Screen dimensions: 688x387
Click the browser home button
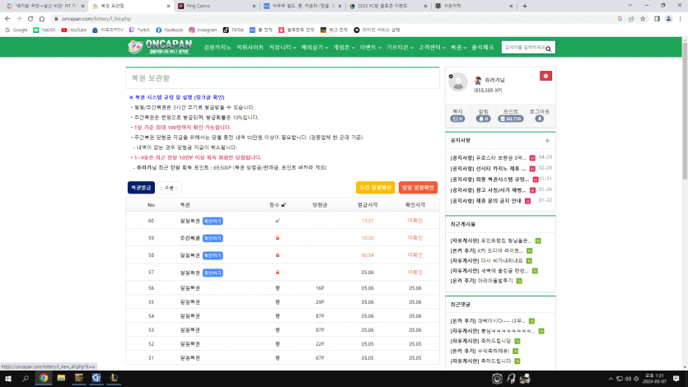pos(42,18)
